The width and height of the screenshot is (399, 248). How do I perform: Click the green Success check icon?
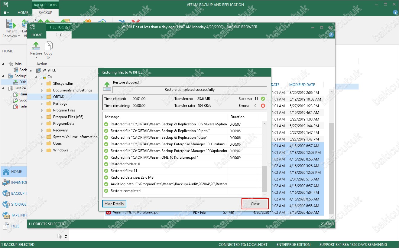[x=263, y=99]
